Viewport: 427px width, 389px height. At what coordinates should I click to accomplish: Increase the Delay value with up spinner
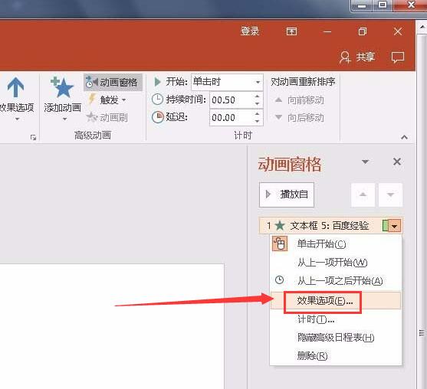pos(258,113)
